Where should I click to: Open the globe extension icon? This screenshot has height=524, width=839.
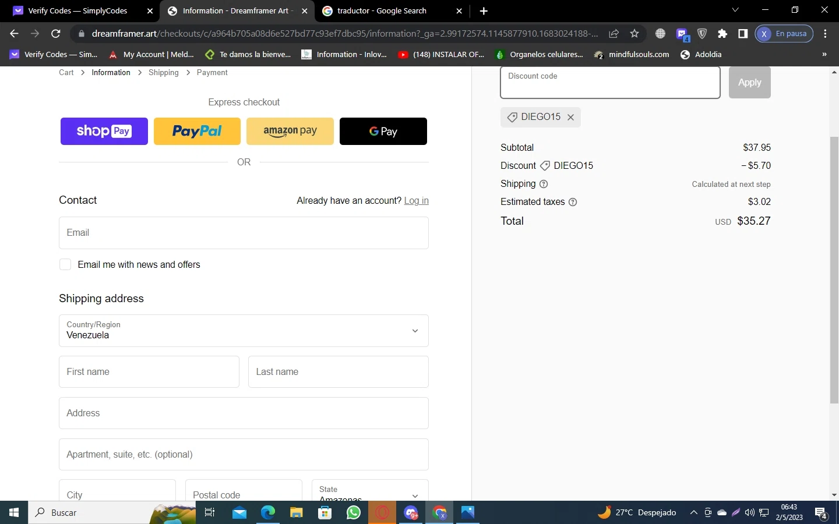[x=660, y=34]
